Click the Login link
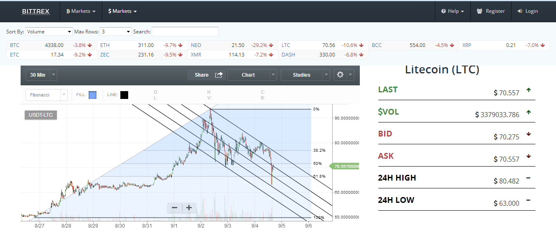This screenshot has width=556, height=235. [528, 11]
